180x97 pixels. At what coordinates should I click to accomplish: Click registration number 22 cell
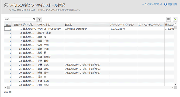[x=17, y=61]
